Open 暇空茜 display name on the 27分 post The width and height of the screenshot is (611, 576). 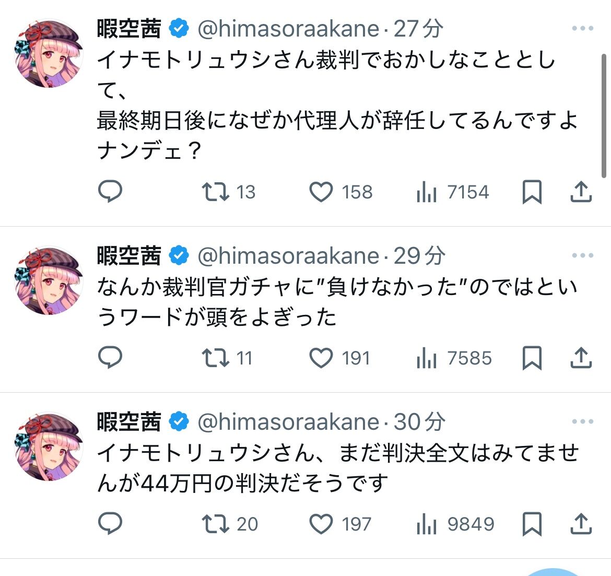point(129,29)
